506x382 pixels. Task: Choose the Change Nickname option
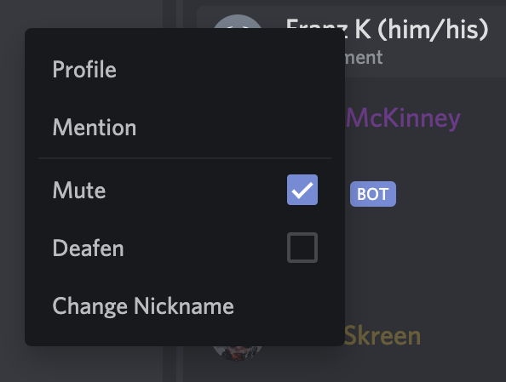point(185,305)
